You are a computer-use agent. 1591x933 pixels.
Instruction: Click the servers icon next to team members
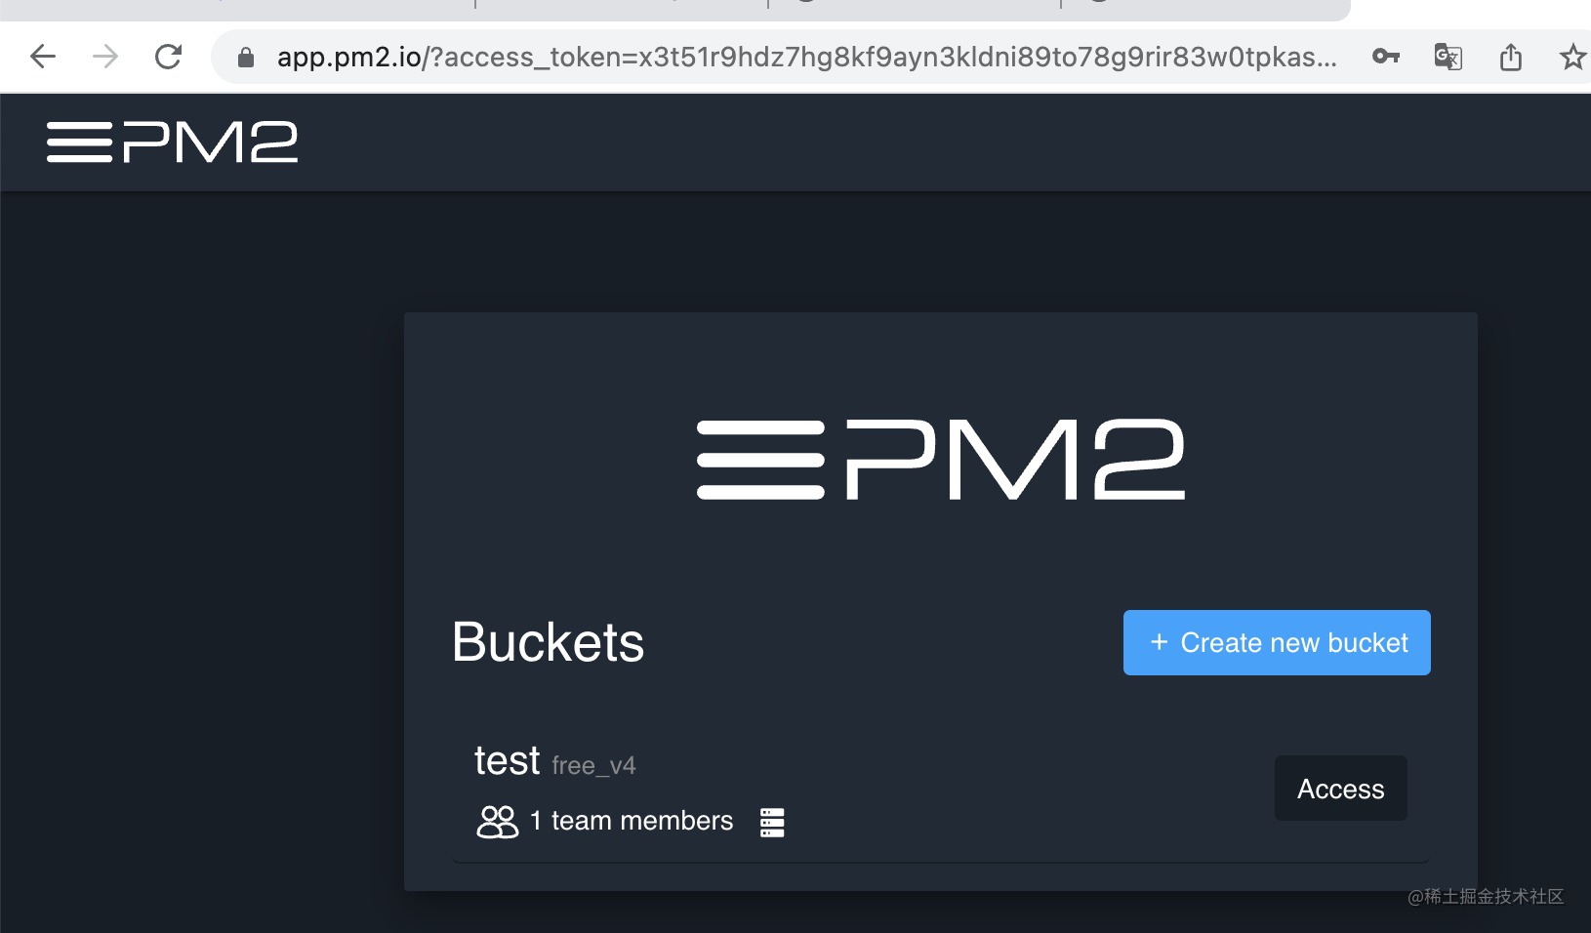click(x=771, y=822)
